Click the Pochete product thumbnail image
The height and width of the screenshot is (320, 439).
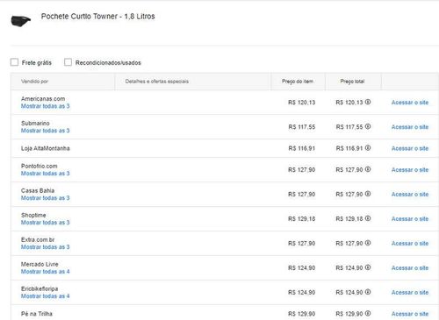point(21,21)
